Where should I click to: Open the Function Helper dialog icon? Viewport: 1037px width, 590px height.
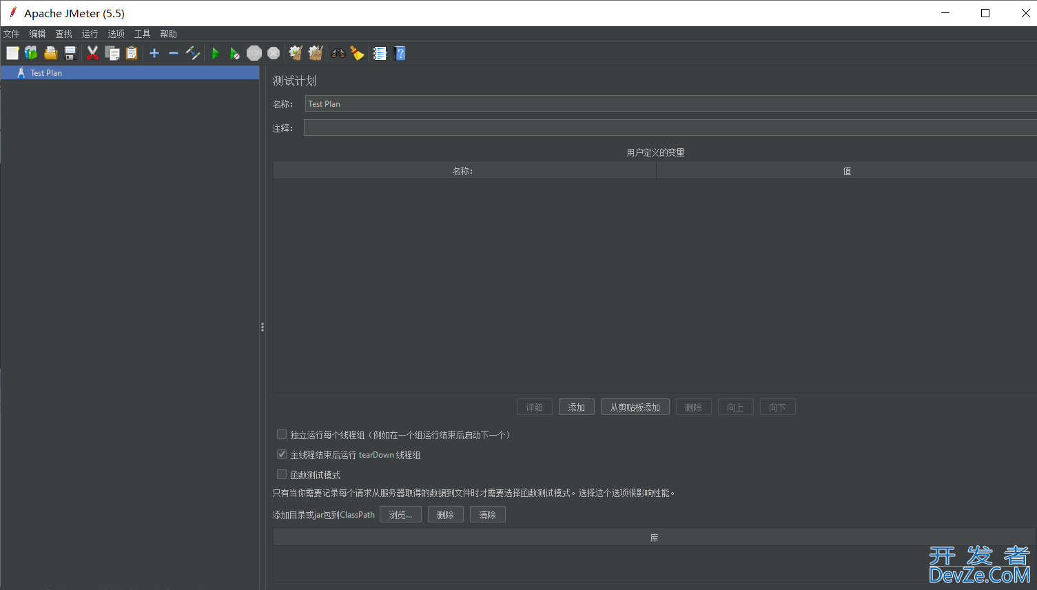(x=380, y=53)
